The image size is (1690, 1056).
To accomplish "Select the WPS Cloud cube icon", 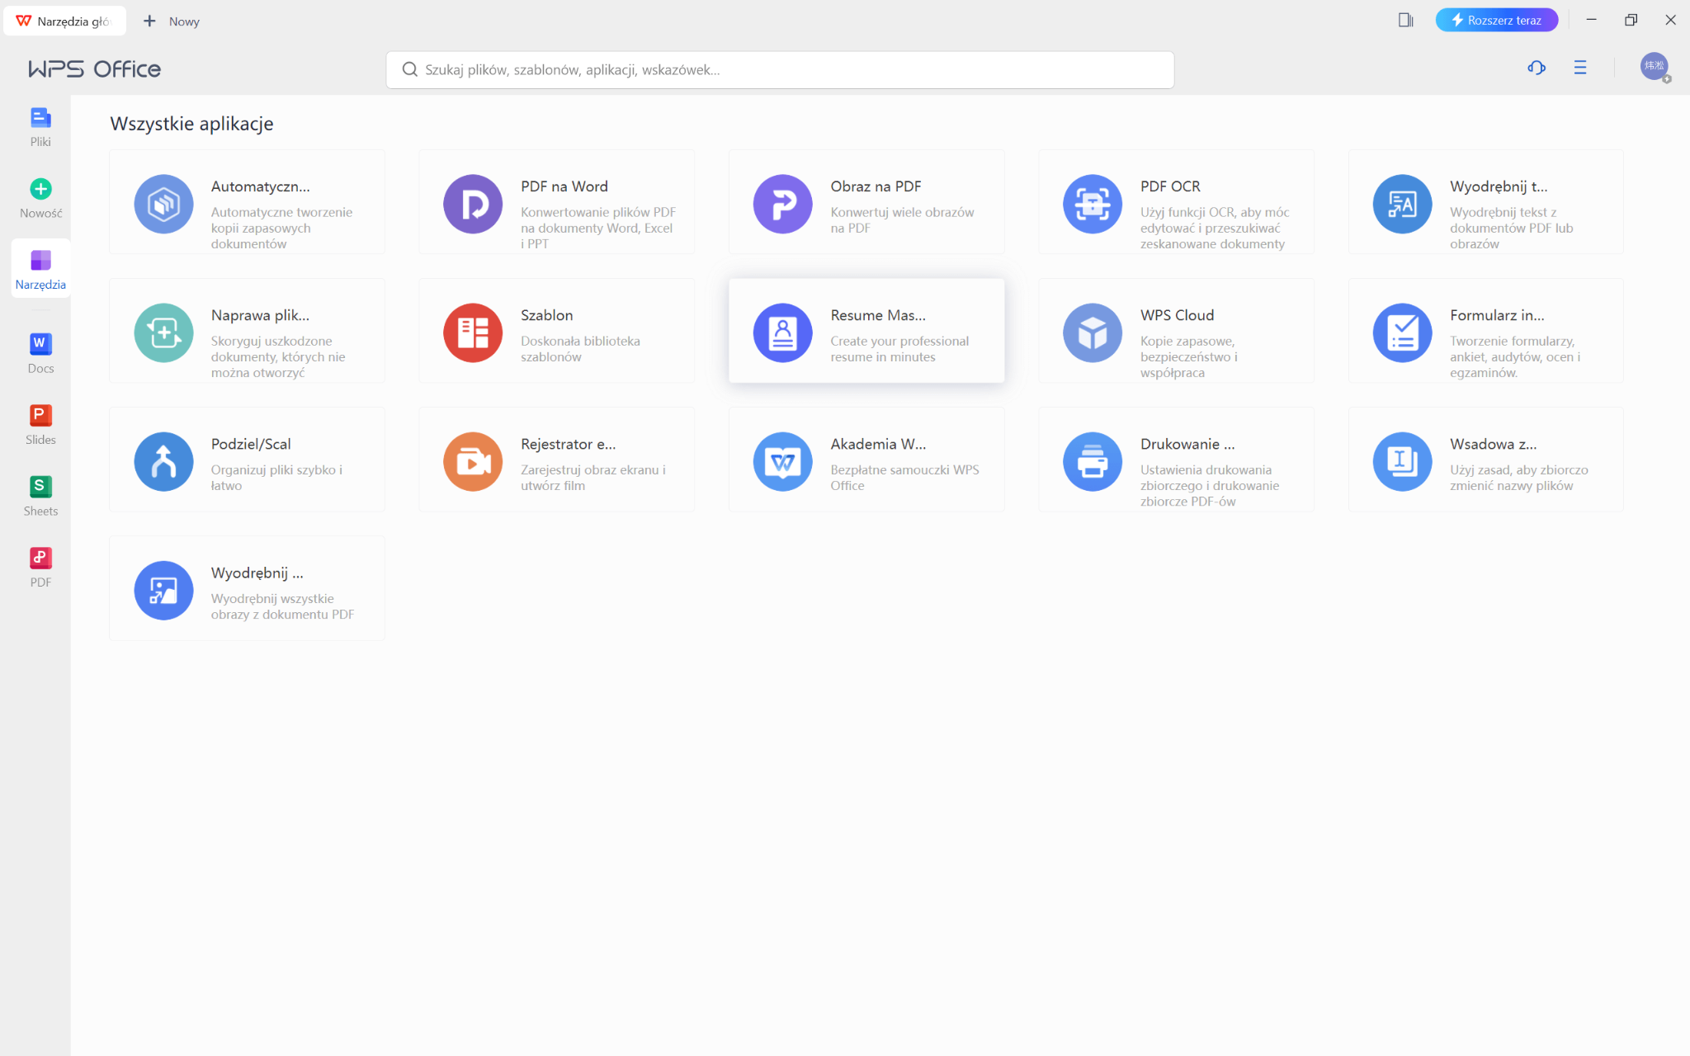I will [x=1092, y=332].
